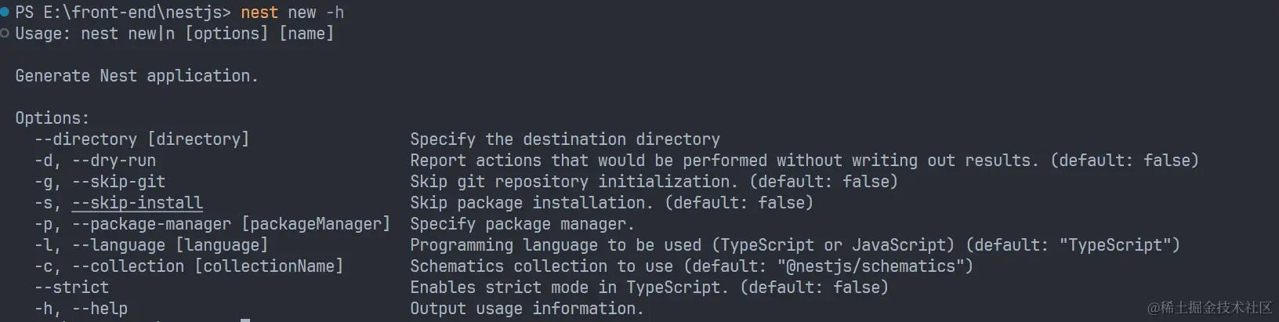Click the --help option at the bottom
The image size is (1279, 322).
100,309
